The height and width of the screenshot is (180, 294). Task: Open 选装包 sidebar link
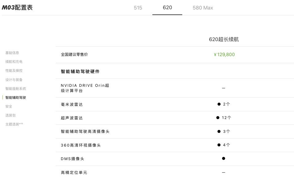click(10, 115)
